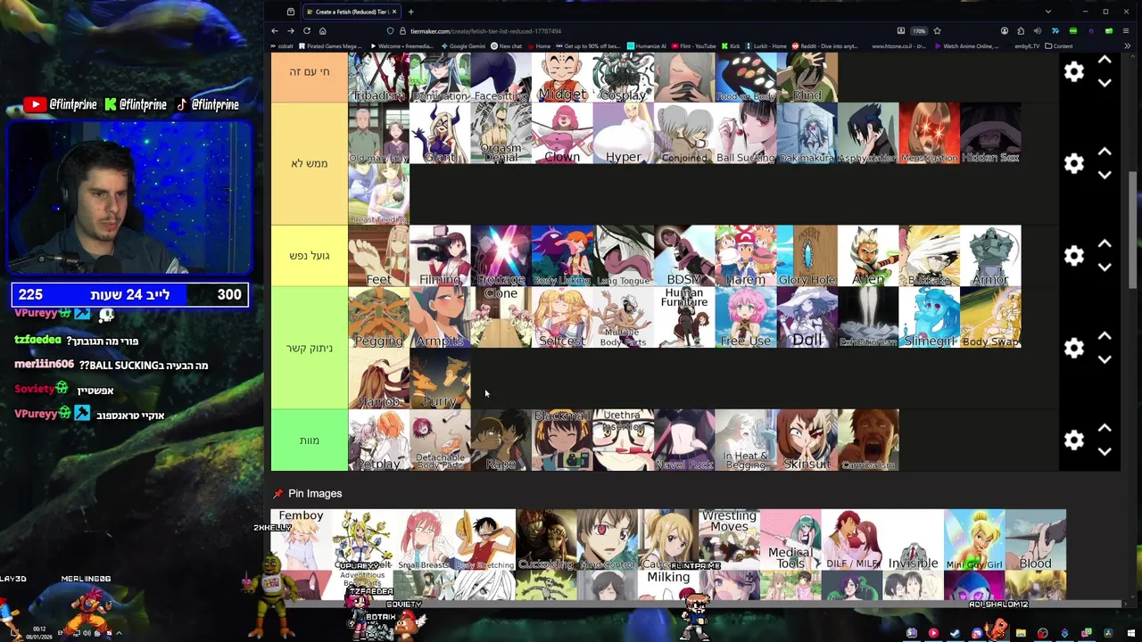Viewport: 1142px width, 642px height.
Task: Open the Kick bookmark
Action: pos(731,46)
